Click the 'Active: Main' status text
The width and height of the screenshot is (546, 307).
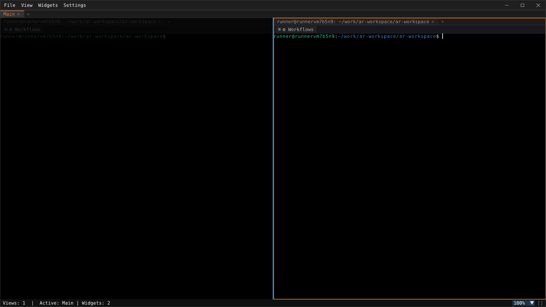click(x=56, y=303)
